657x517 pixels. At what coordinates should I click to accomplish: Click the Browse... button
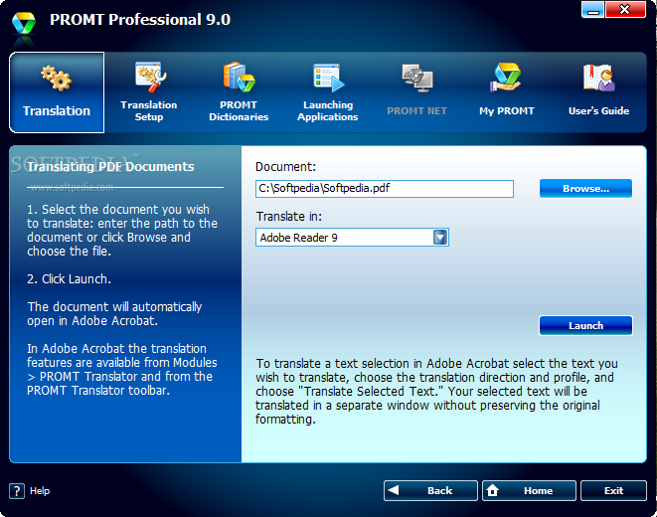click(585, 189)
